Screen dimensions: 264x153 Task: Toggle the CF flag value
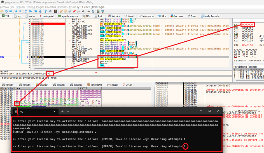coord(239,57)
